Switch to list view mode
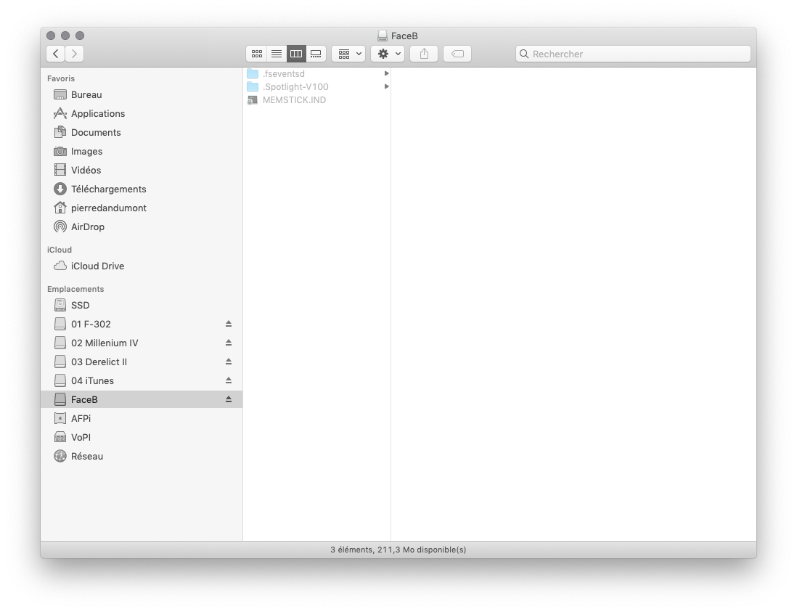Image resolution: width=797 pixels, height=612 pixels. coord(276,54)
